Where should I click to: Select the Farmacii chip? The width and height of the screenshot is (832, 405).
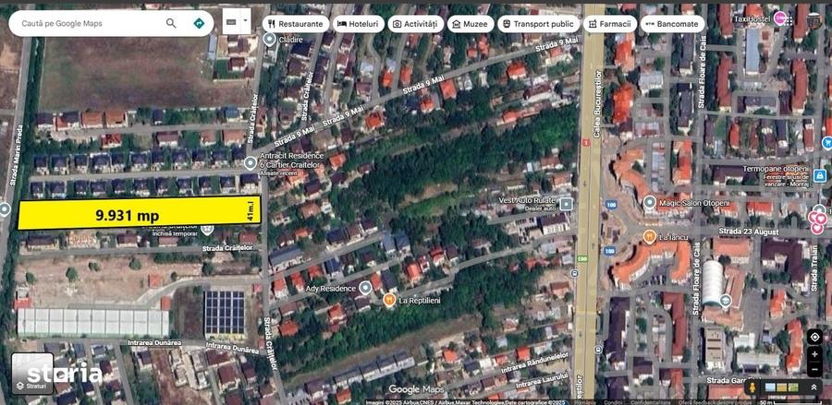click(610, 24)
